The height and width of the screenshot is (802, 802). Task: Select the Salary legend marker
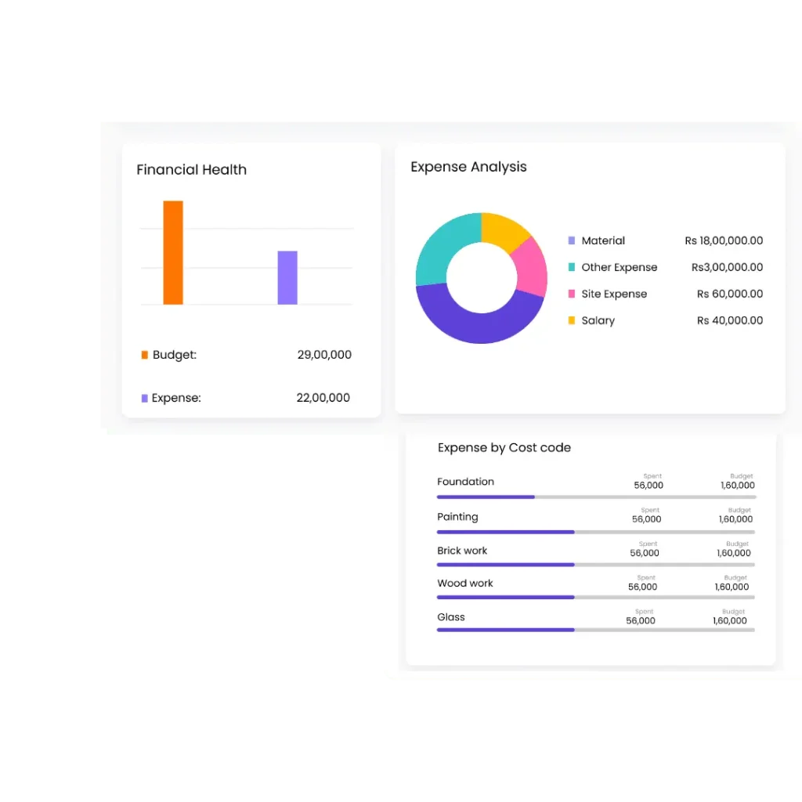point(572,321)
